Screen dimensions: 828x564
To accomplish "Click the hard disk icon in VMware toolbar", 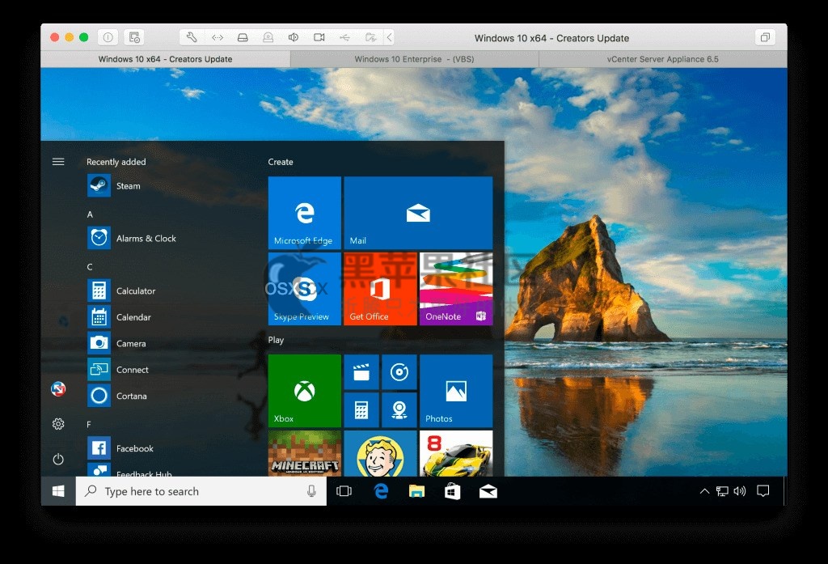I will click(x=243, y=37).
